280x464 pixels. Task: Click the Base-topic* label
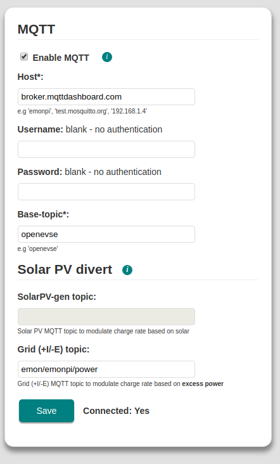tap(43, 214)
